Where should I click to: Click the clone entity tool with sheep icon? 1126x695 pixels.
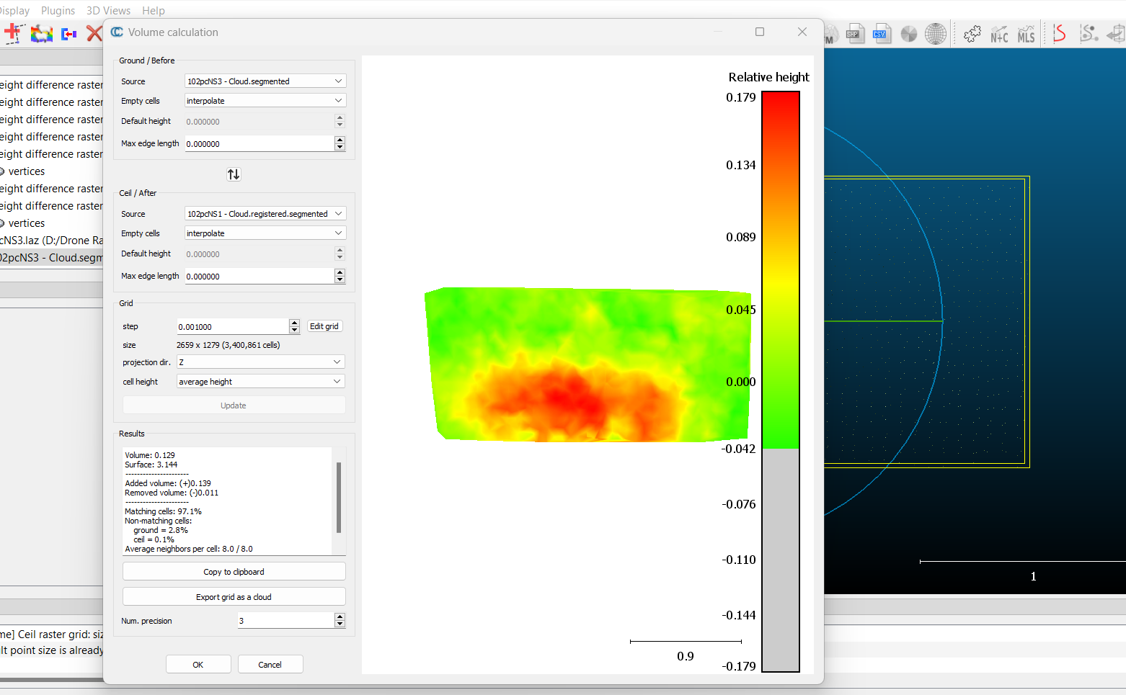point(41,34)
